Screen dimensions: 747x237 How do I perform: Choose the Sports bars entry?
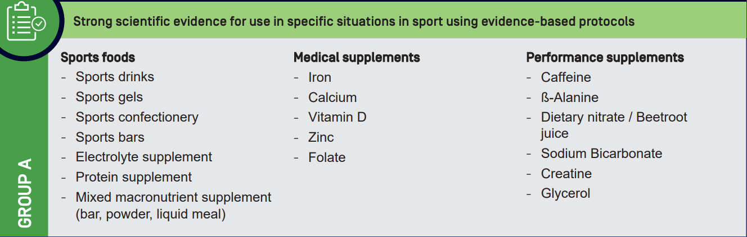(110, 137)
